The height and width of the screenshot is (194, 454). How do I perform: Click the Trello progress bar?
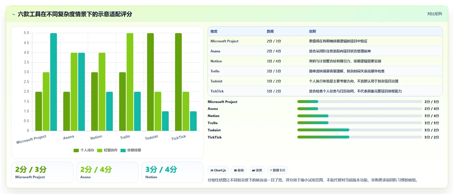coord(360,123)
